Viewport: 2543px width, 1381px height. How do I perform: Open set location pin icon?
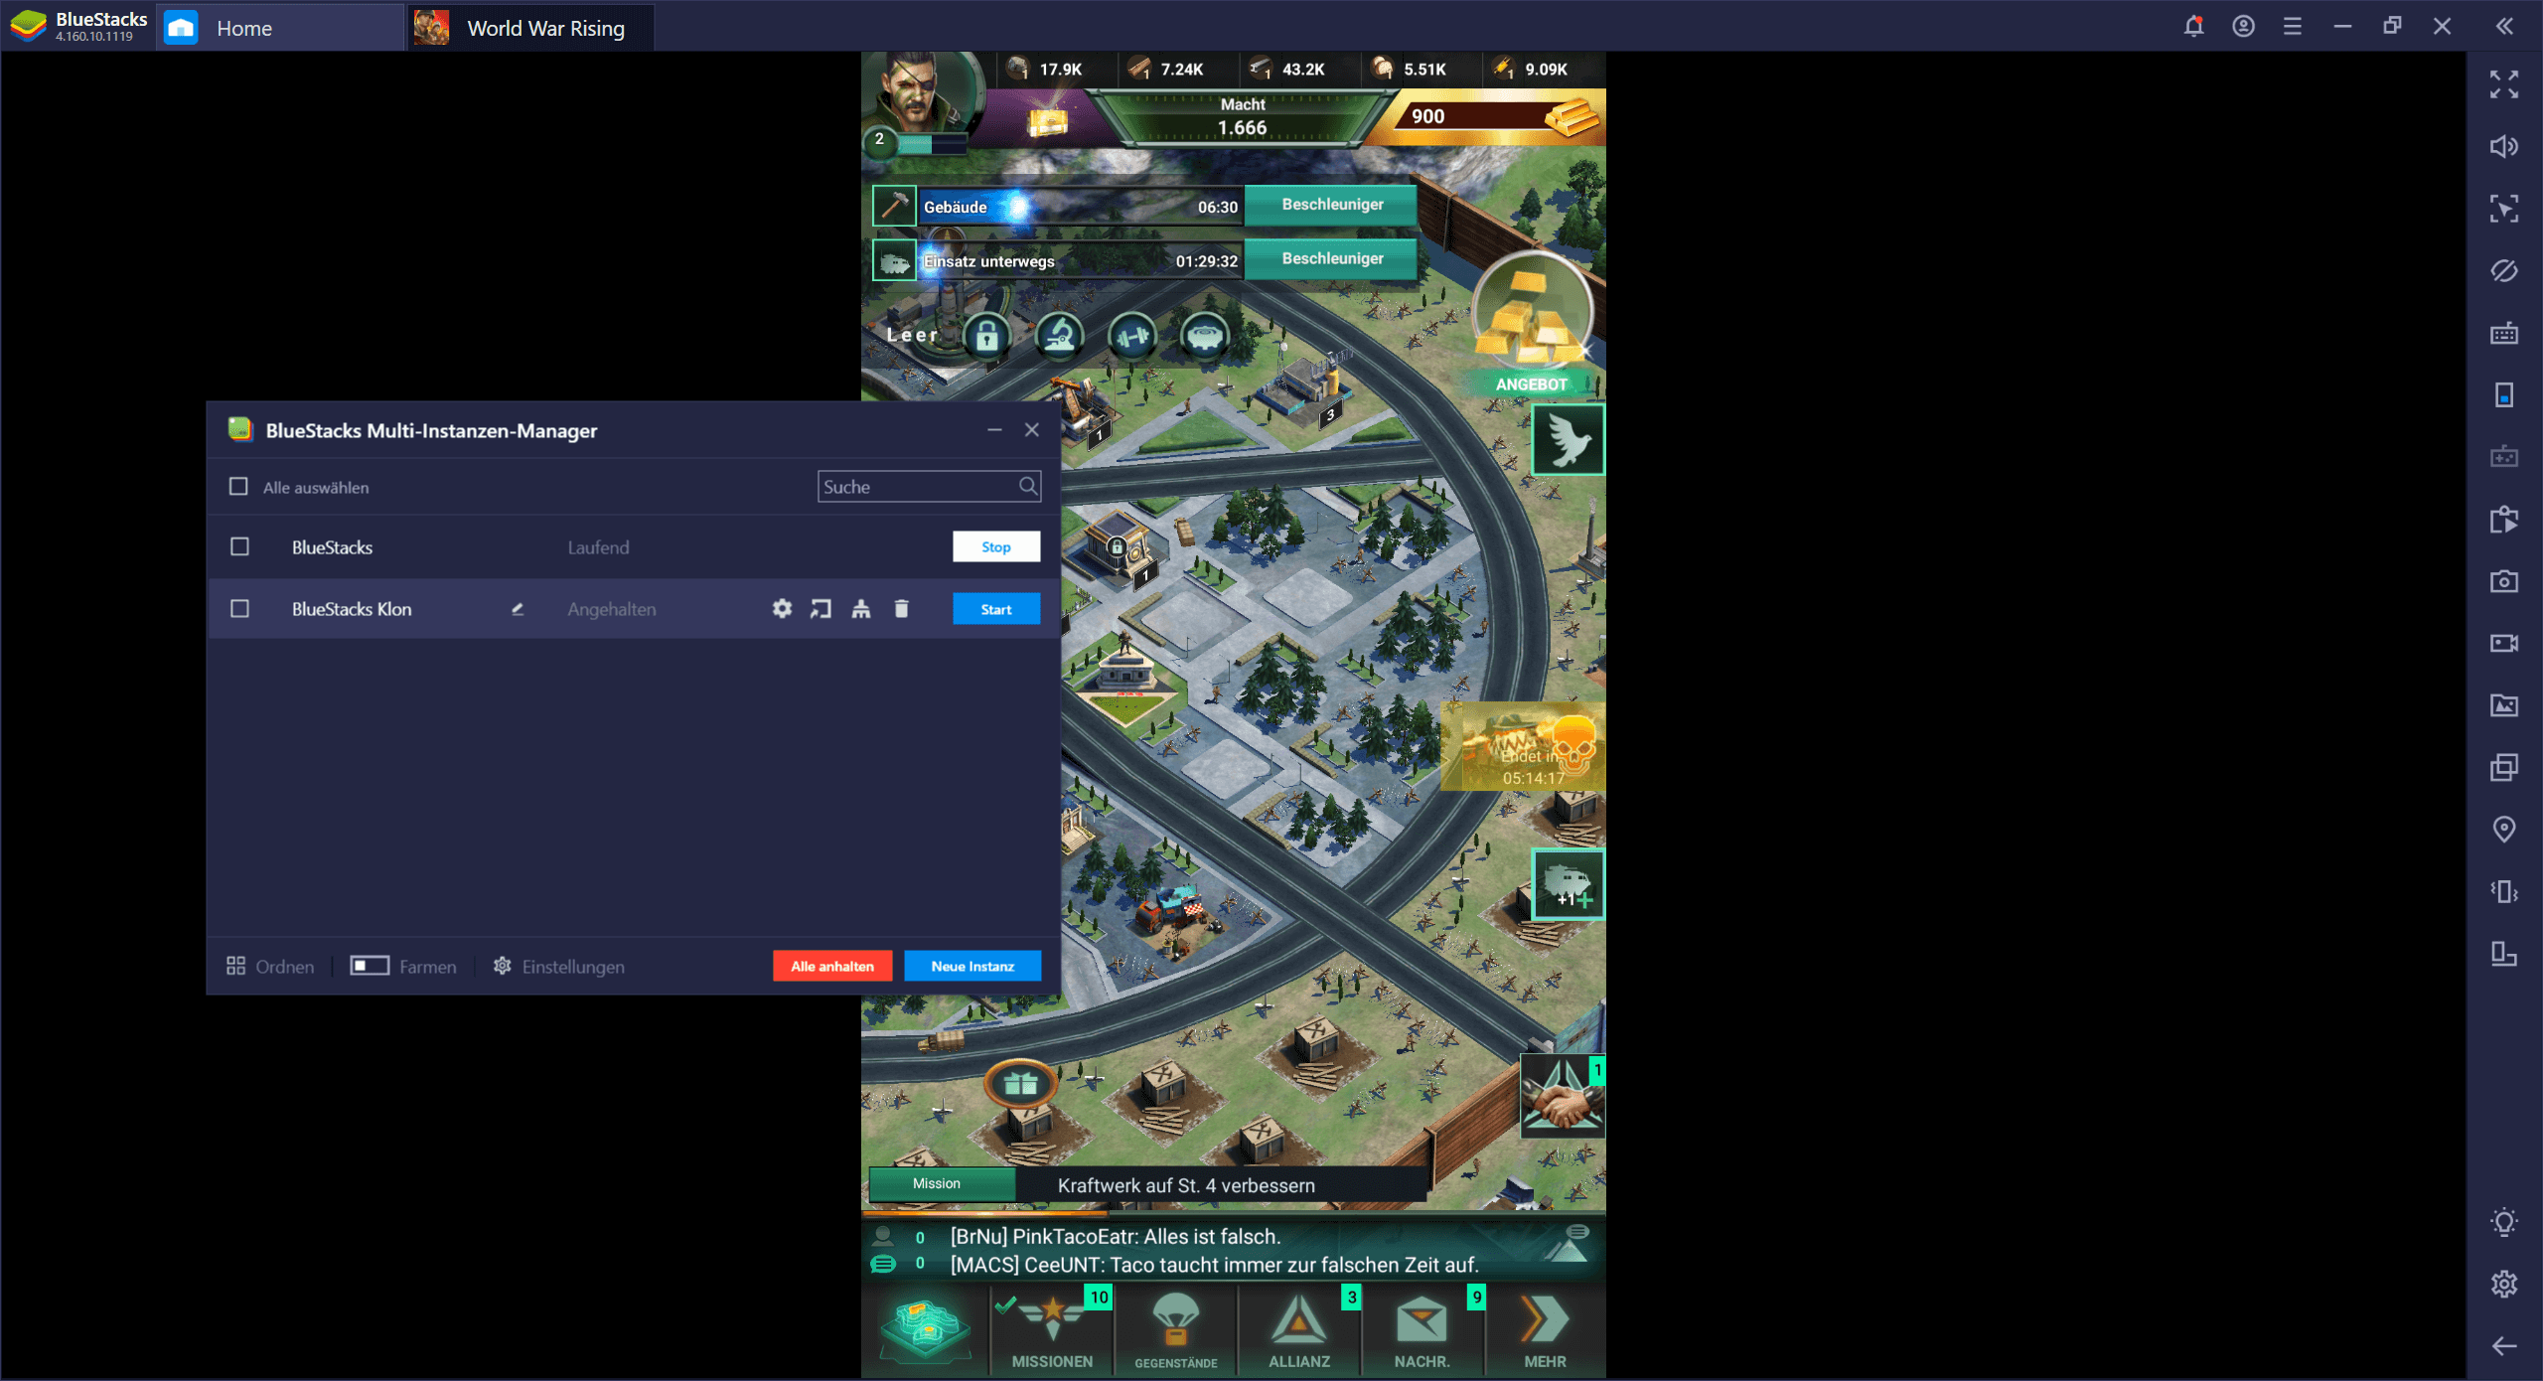[x=2504, y=830]
